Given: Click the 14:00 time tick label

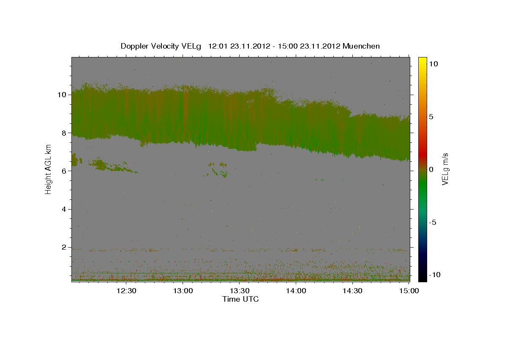Looking at the screenshot, I should (296, 291).
